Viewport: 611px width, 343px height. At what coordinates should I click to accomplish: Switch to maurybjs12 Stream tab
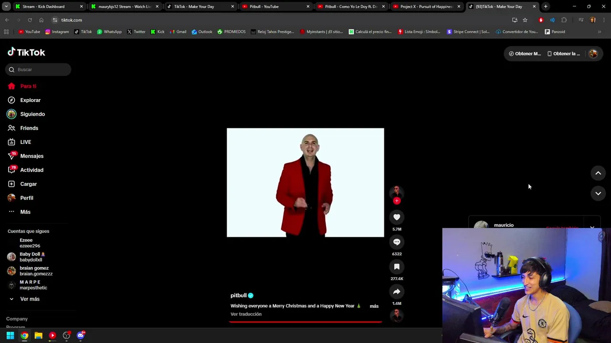tap(125, 7)
